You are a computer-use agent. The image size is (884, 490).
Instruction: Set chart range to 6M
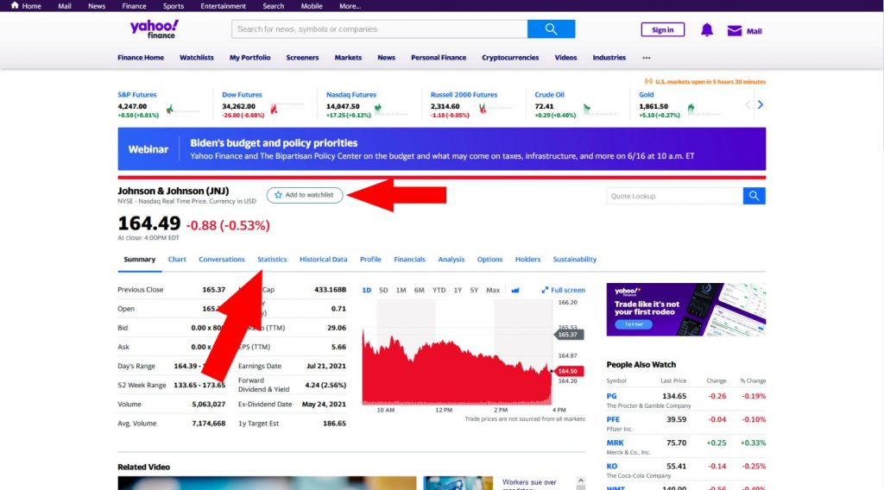pyautogui.click(x=419, y=290)
